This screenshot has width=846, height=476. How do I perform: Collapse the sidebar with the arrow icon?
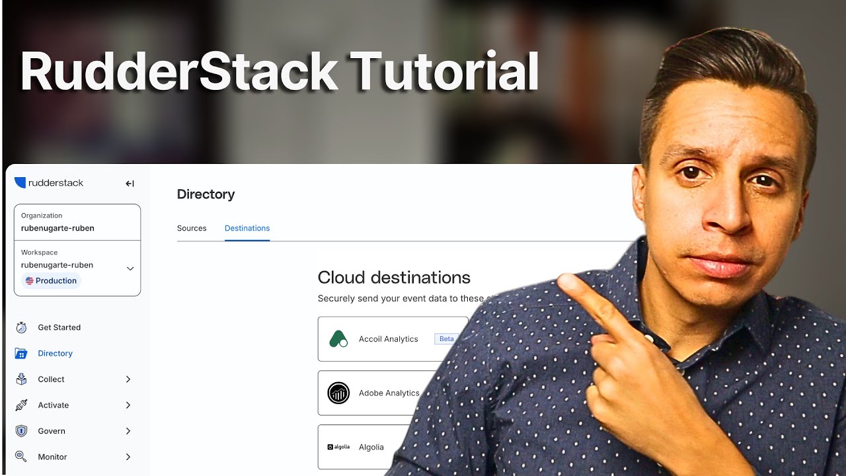[130, 184]
